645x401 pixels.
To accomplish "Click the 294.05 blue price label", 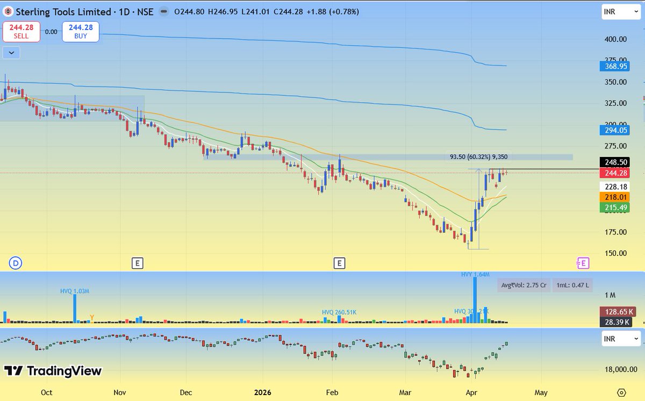I will coord(615,130).
